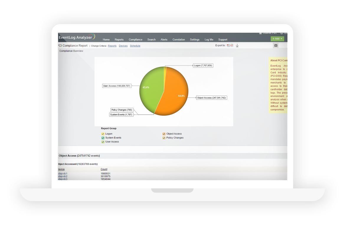
Task: Go to the Home tab
Action: point(106,40)
